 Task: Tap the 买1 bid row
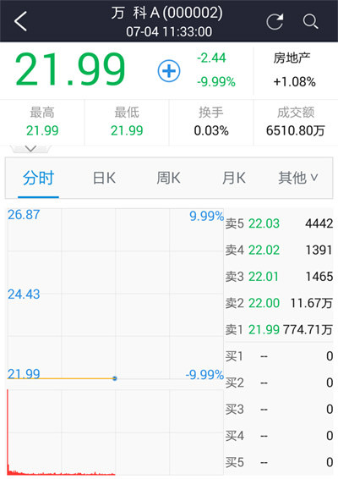coord(279,356)
